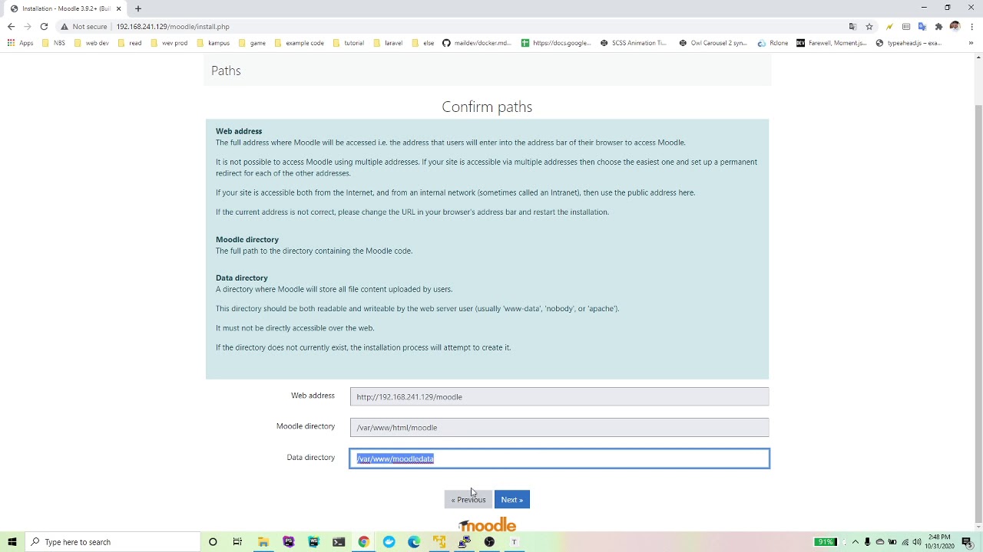Click the microphone tray icon
Screen dimensions: 983x552
click(x=868, y=542)
